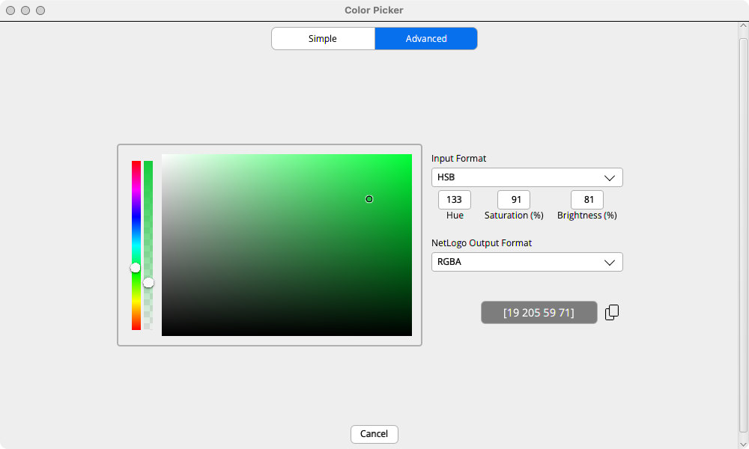Choose the blue section of the hue bar

136,217
